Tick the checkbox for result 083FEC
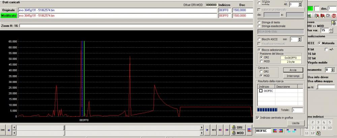This screenshot has height=138, width=337. click(x=261, y=91)
